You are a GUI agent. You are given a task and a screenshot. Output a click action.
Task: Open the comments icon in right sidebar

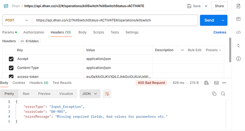click(x=238, y=19)
